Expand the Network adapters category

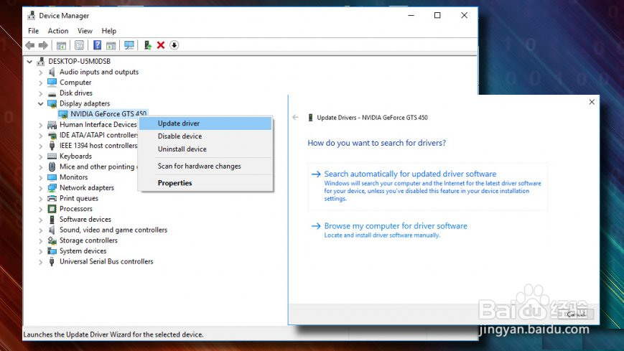[40, 188]
